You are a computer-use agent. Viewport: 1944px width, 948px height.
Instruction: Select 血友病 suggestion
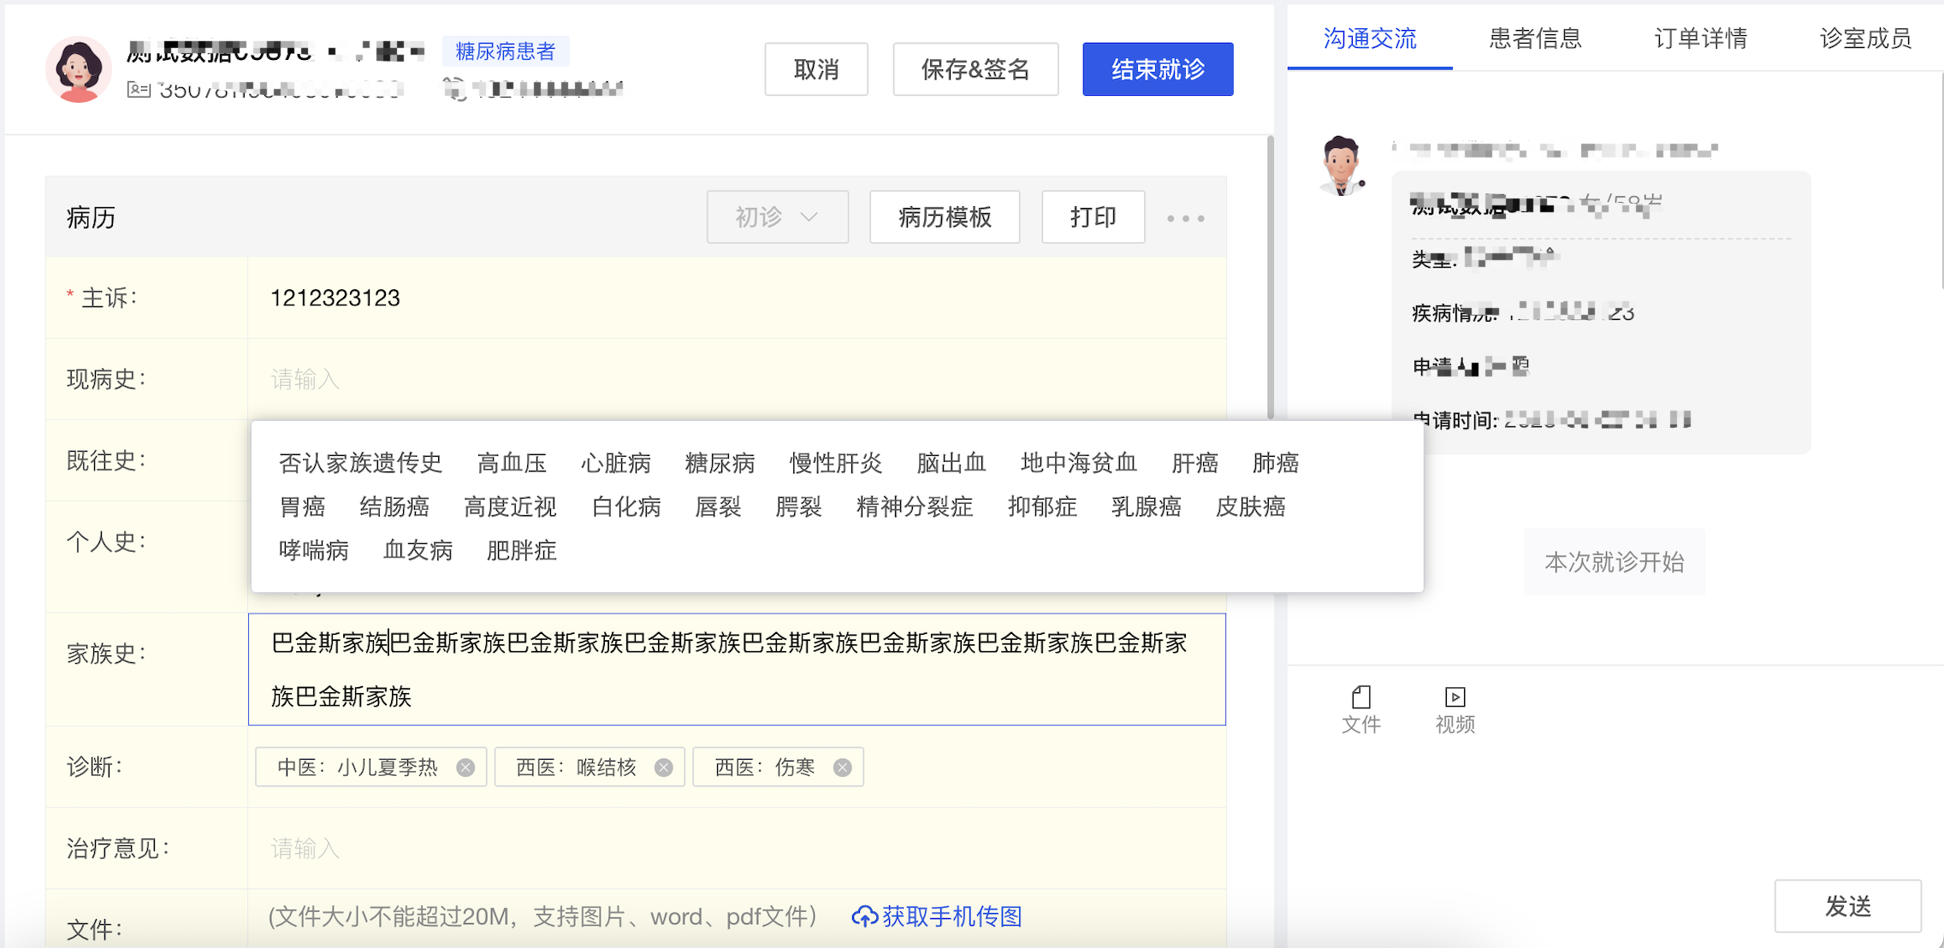coord(418,550)
